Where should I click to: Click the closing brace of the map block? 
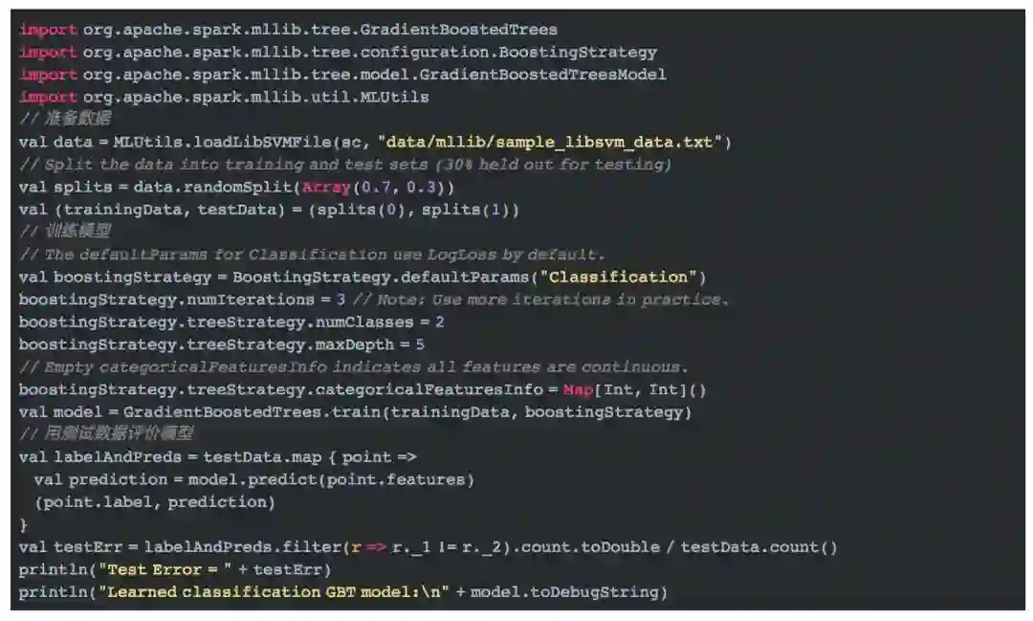point(24,524)
